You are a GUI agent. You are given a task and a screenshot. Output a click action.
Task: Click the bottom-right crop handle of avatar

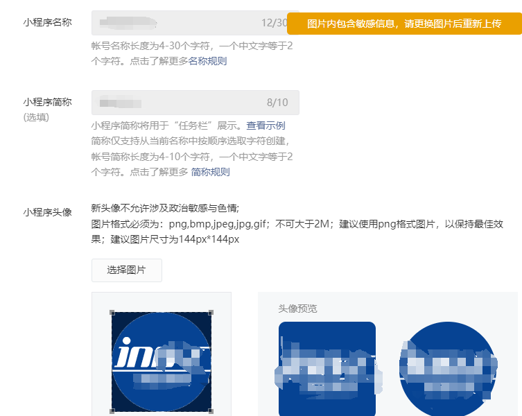pos(211,411)
